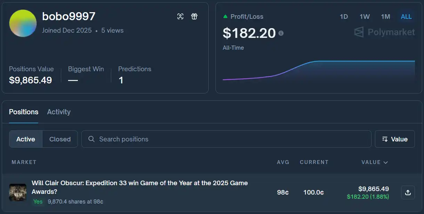The height and width of the screenshot is (214, 424).
Task: Open the info tooltip beside $182.20
Action: [281, 33]
